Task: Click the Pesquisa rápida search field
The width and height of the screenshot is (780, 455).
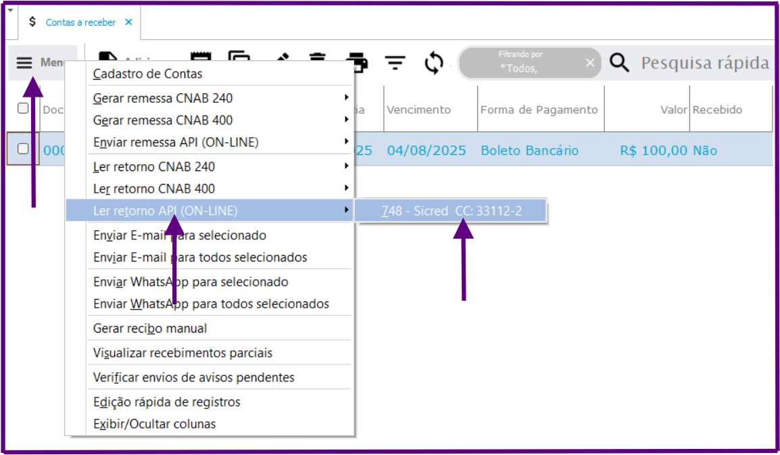Action: (x=703, y=63)
